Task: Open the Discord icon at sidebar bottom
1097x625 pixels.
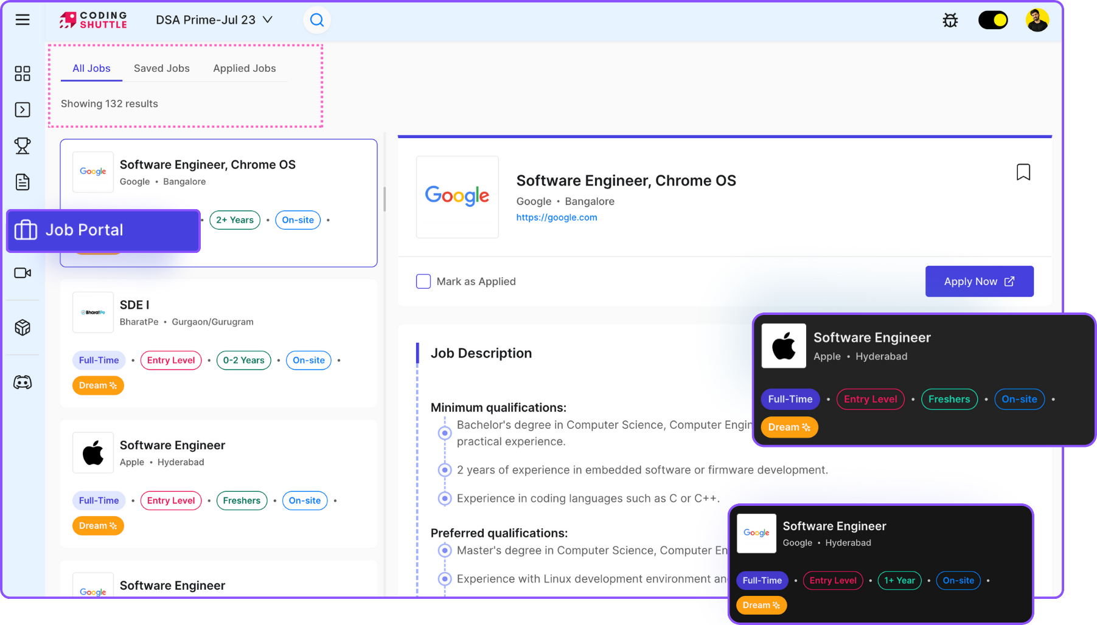Action: [x=23, y=381]
